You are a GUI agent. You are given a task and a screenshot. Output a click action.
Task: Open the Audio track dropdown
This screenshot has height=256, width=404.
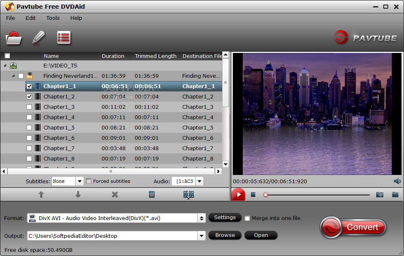point(199,181)
